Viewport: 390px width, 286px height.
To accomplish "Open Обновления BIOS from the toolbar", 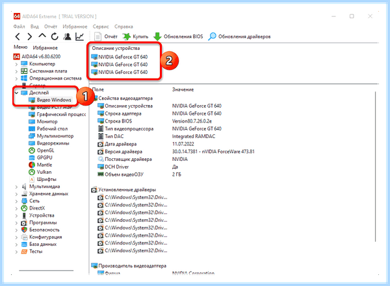I will (x=178, y=37).
